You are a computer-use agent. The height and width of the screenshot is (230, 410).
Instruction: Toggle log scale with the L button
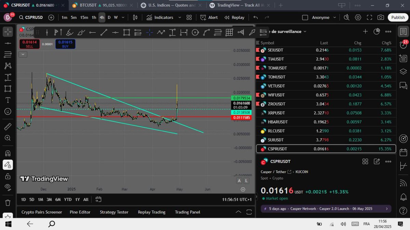pos(246,181)
